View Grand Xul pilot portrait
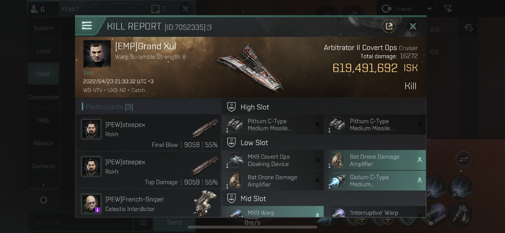This screenshot has height=233, width=505. [x=97, y=54]
